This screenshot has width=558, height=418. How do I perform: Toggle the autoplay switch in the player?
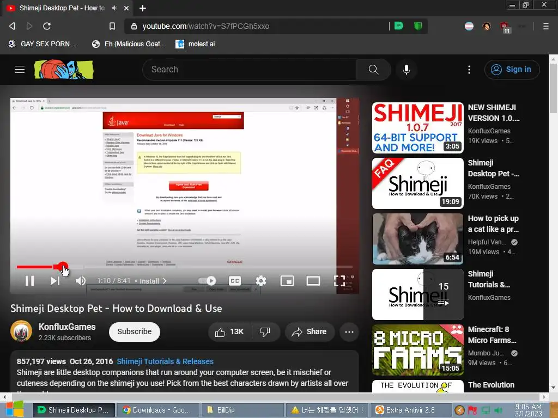pos(207,281)
